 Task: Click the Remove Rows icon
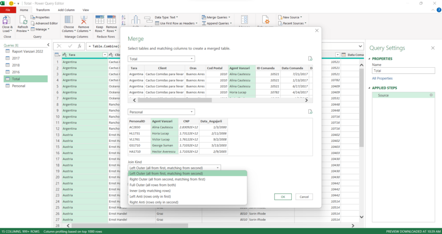coord(111,20)
